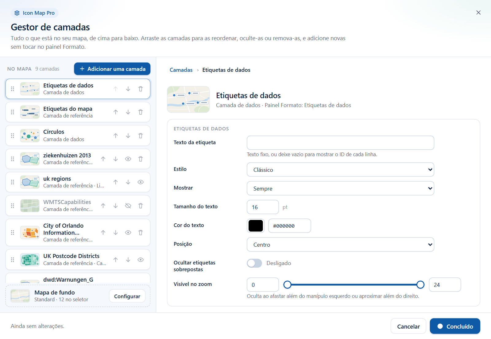
Task: Delete the City of Orlando layer
Action: (x=141, y=233)
